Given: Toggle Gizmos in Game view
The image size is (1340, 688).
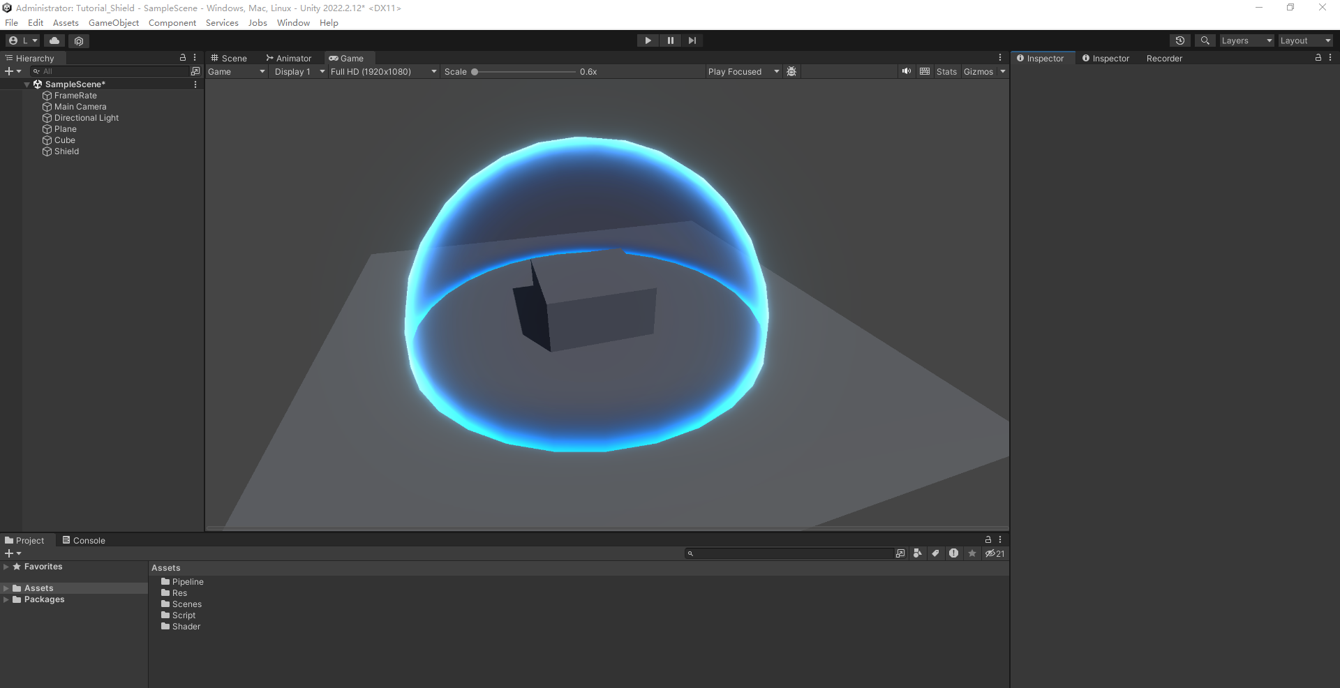Looking at the screenshot, I should tap(978, 71).
